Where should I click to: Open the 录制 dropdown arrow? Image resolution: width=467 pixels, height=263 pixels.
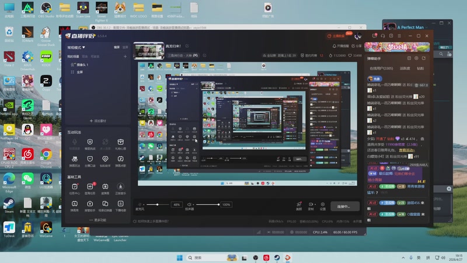(315, 205)
